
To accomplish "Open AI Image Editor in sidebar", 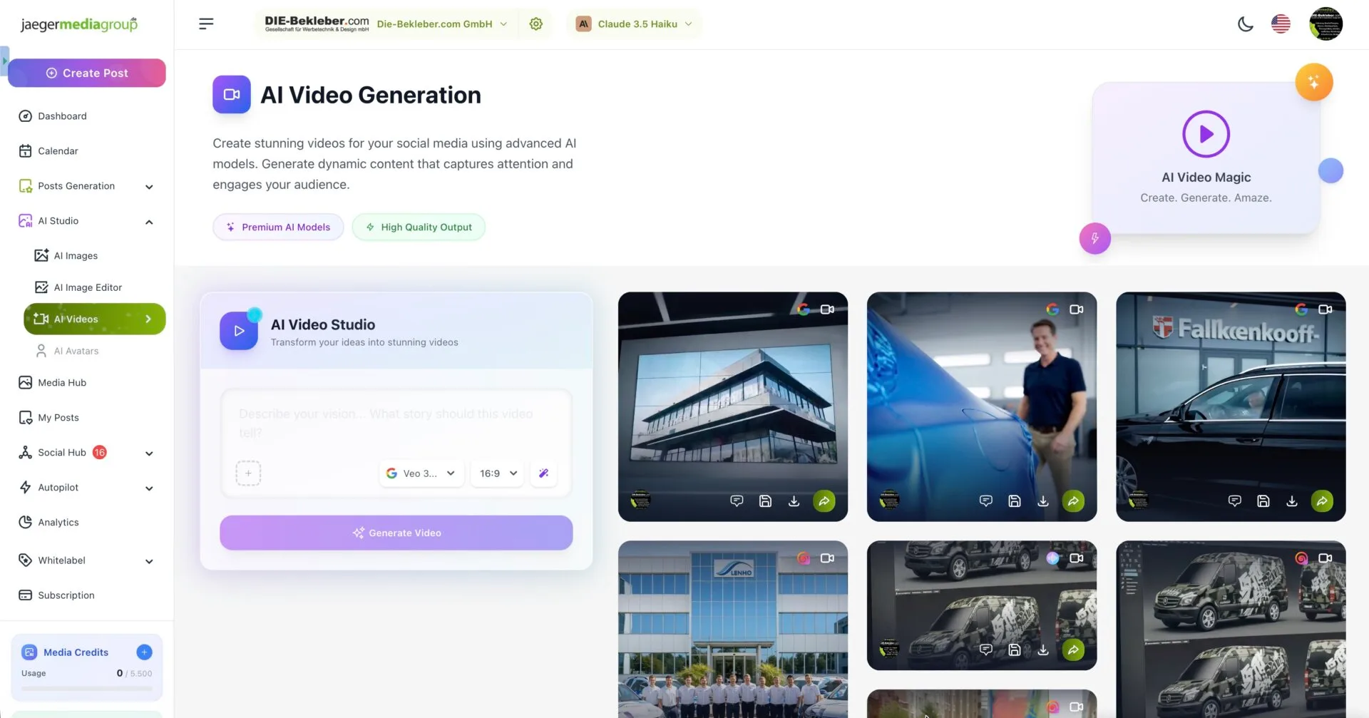I will [88, 287].
